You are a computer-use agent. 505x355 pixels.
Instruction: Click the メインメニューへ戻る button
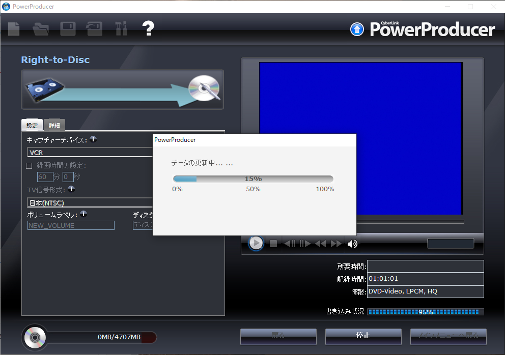point(448,337)
